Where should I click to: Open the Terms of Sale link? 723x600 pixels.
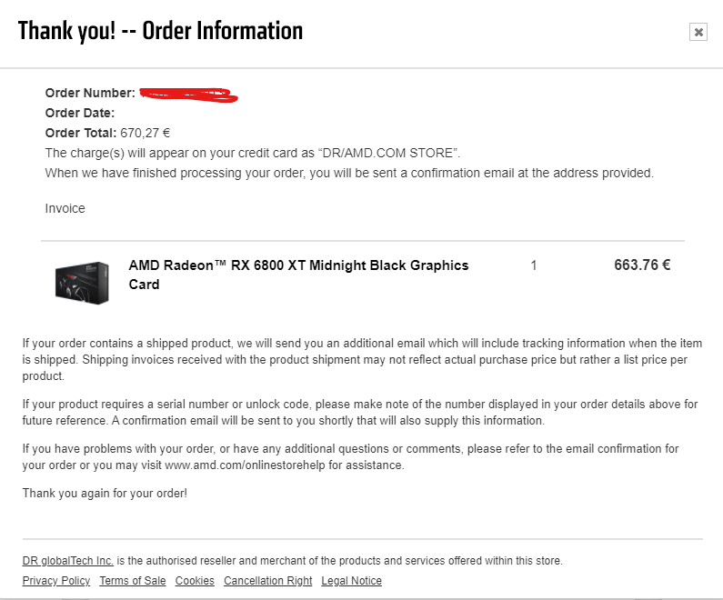(x=133, y=581)
